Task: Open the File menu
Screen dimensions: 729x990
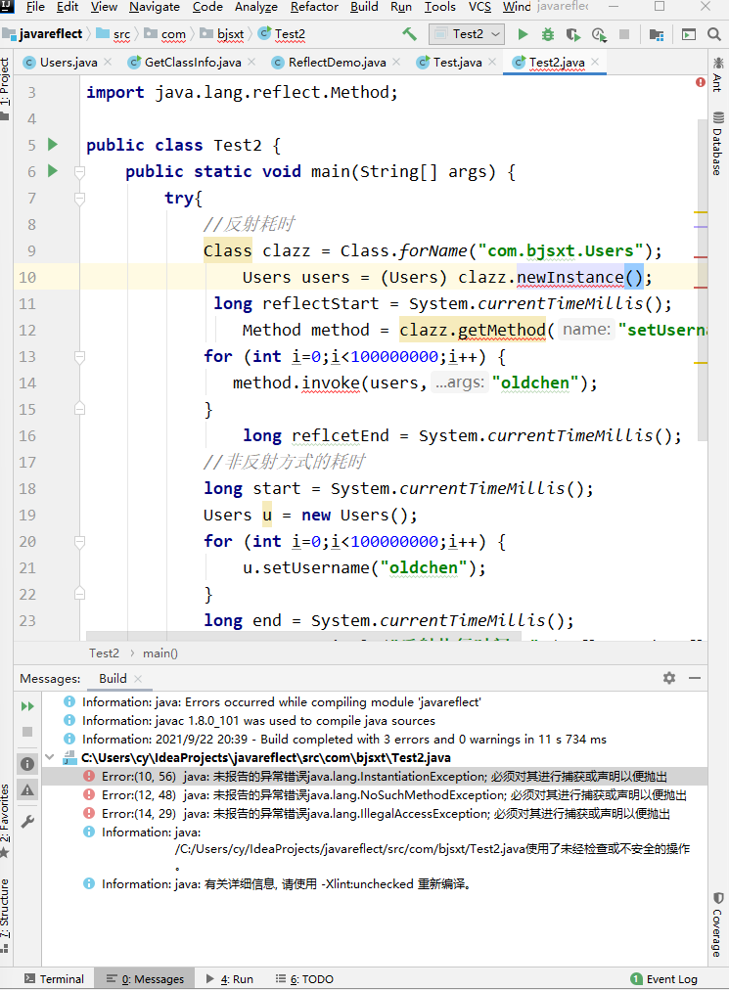Action: click(35, 7)
